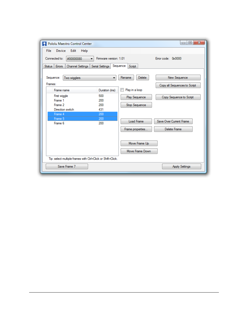Close the Pololu Maestro Control Center window
The width and height of the screenshot is (248, 322).
click(x=199, y=42)
